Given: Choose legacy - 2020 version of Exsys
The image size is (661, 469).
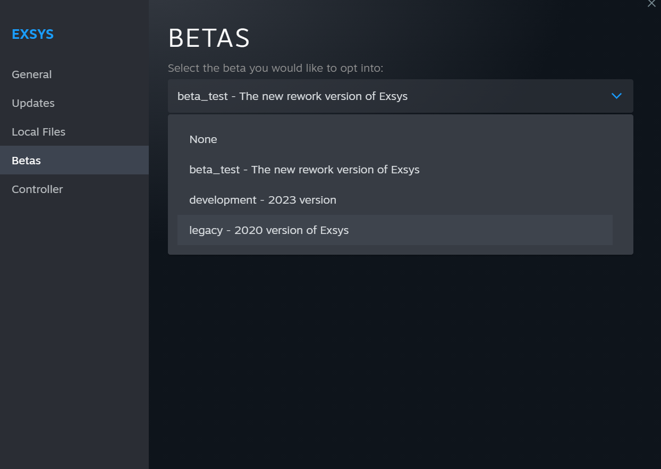Looking at the screenshot, I should [395, 230].
